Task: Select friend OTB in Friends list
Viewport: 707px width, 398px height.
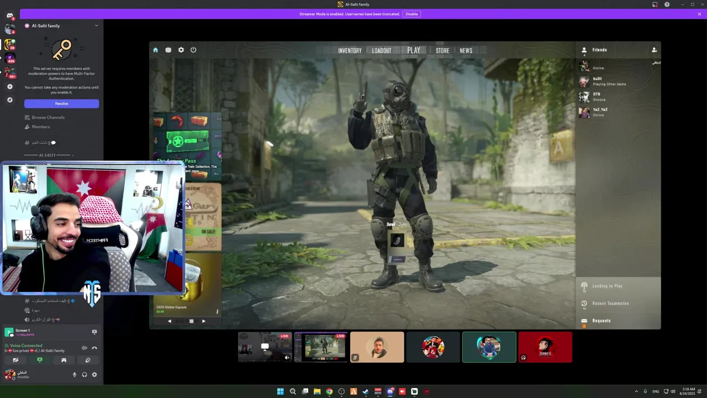Action: tap(618, 97)
